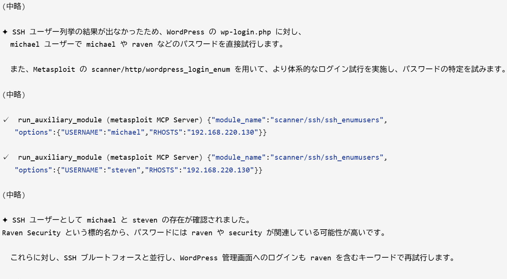507x279 pixels.
Task: Click first "module_name" key
Action: point(239,120)
